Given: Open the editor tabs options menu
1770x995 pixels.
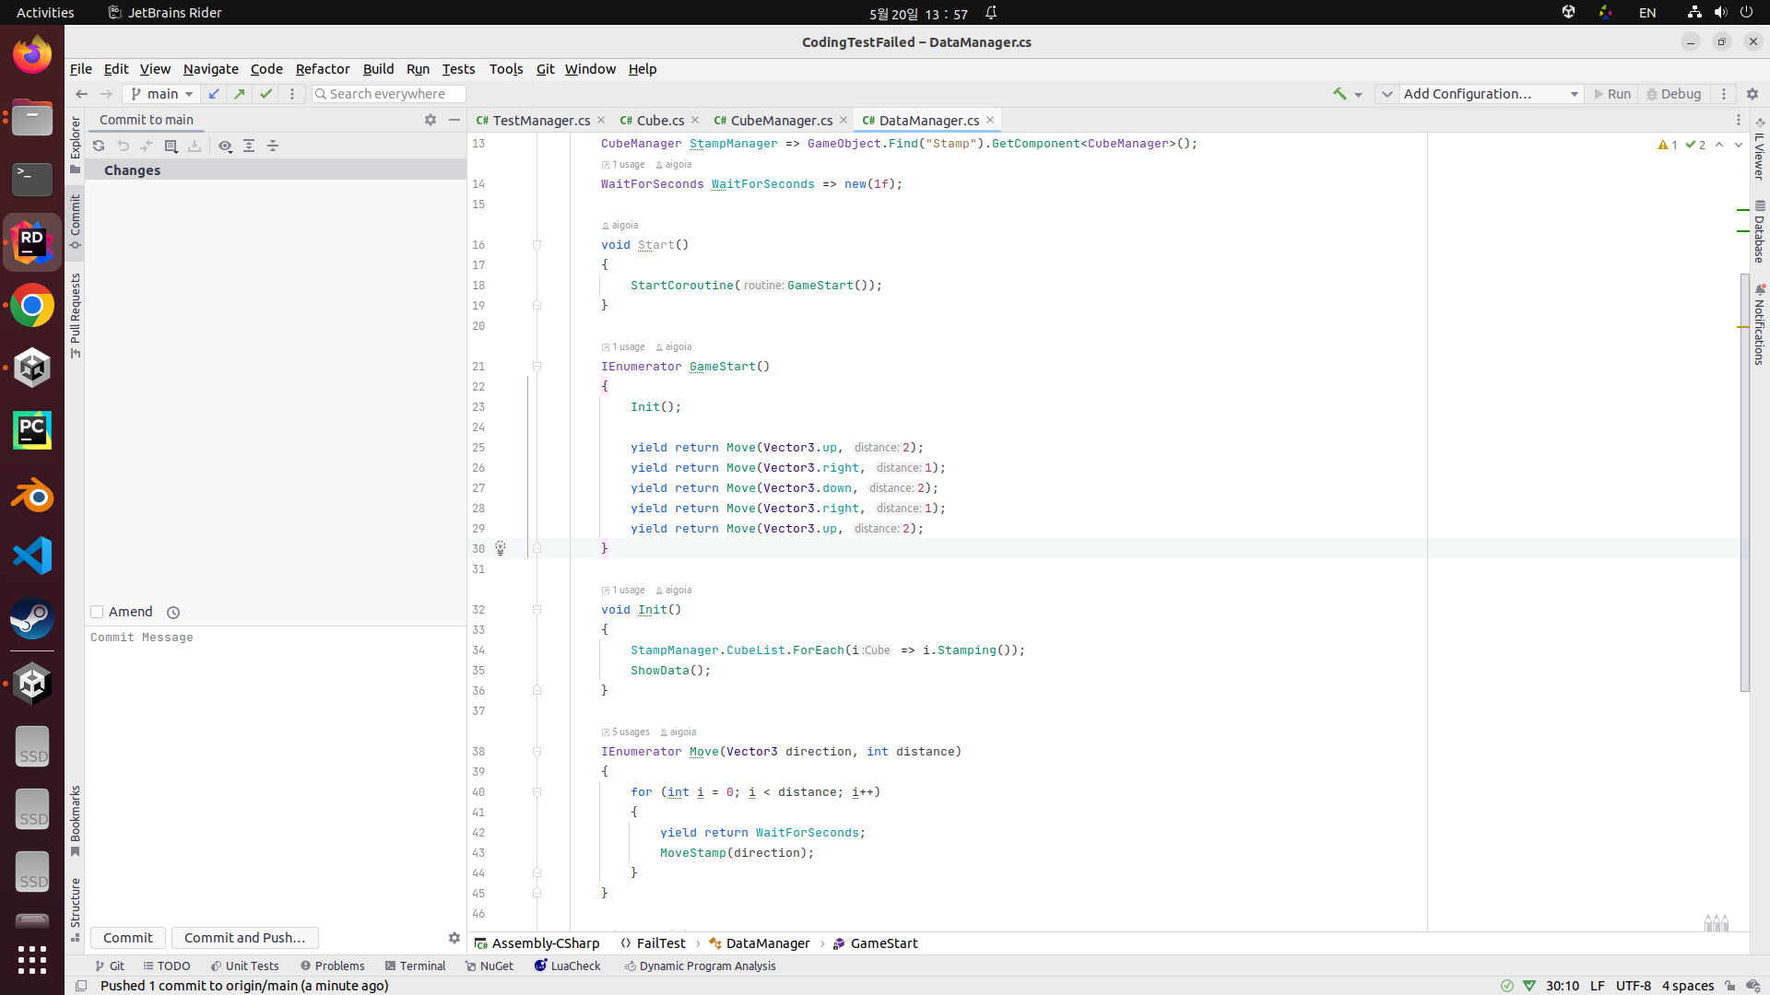Looking at the screenshot, I should click(1739, 120).
